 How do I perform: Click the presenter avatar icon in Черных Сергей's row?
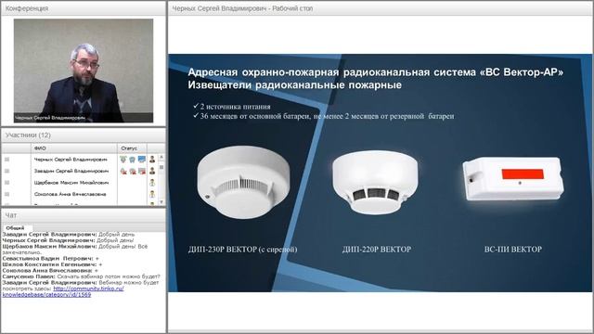point(152,160)
